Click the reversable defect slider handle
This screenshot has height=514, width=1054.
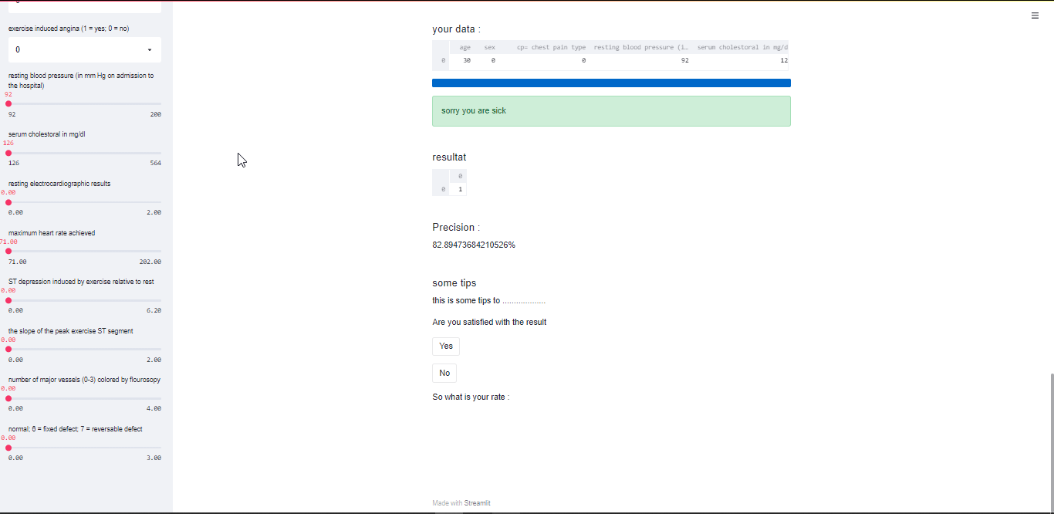[8, 447]
